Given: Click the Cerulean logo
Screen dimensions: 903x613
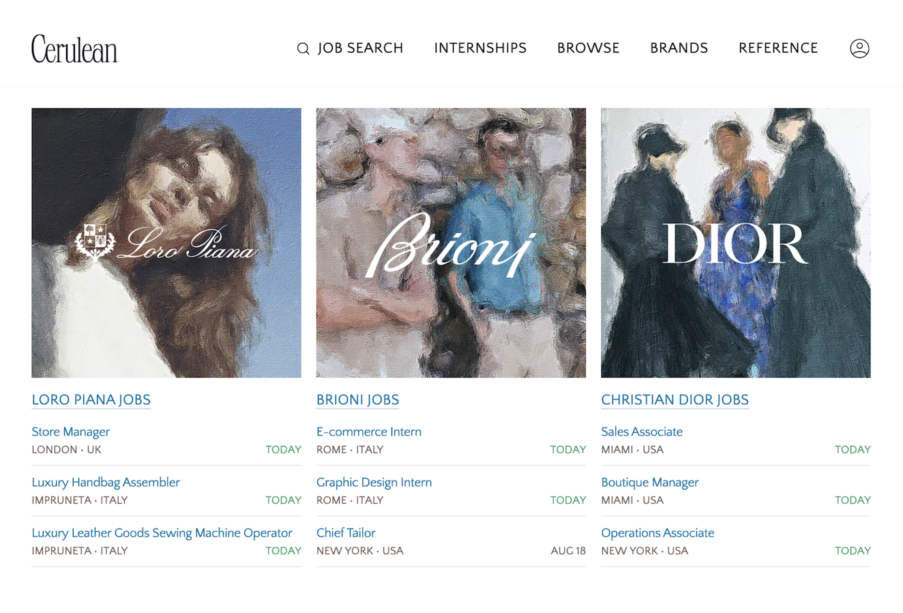Looking at the screenshot, I should coord(74,48).
